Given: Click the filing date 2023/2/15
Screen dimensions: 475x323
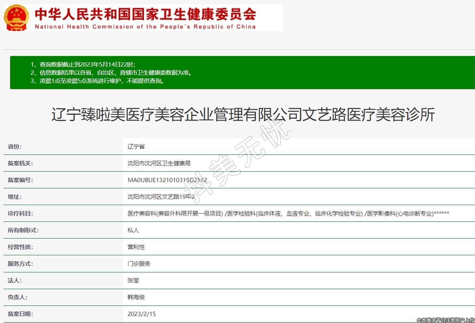Looking at the screenshot, I should [142, 314].
